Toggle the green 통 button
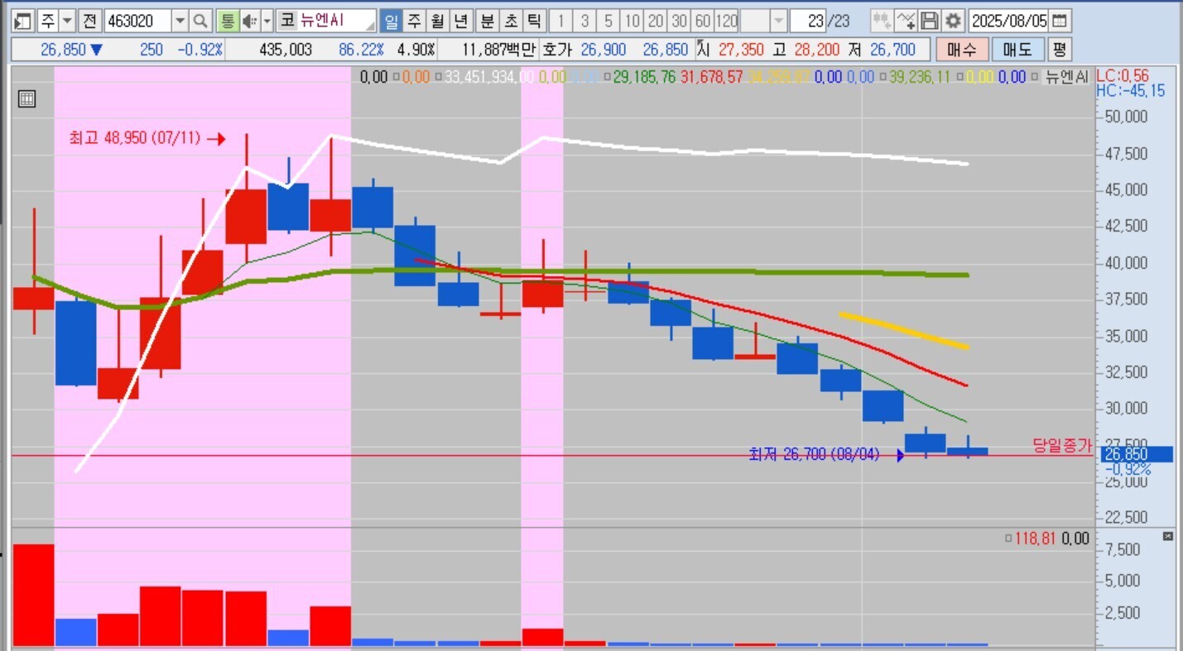This screenshot has width=1183, height=651. click(227, 21)
